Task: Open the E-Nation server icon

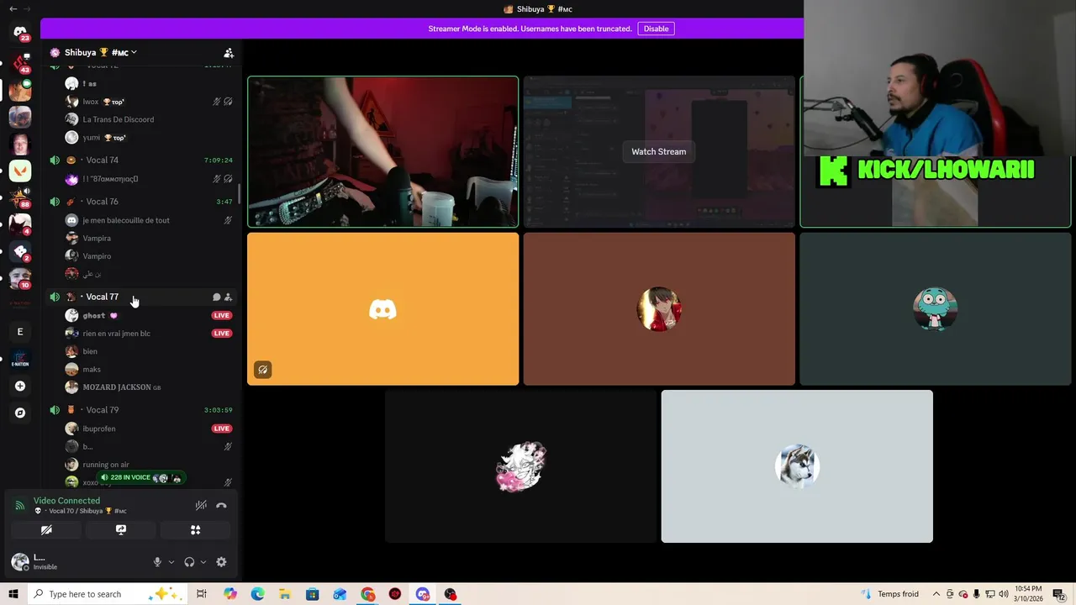Action: coord(20,360)
